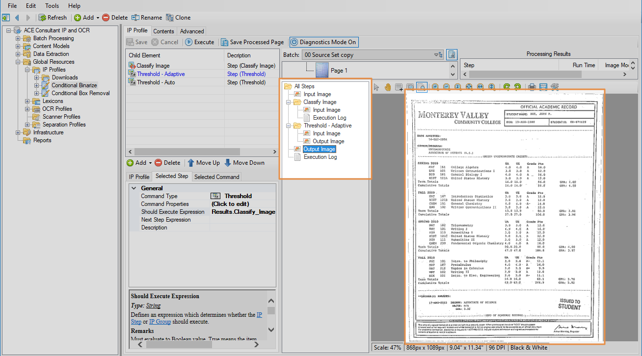Click the Execute button
Screen dimensions: 642x356
pos(199,42)
